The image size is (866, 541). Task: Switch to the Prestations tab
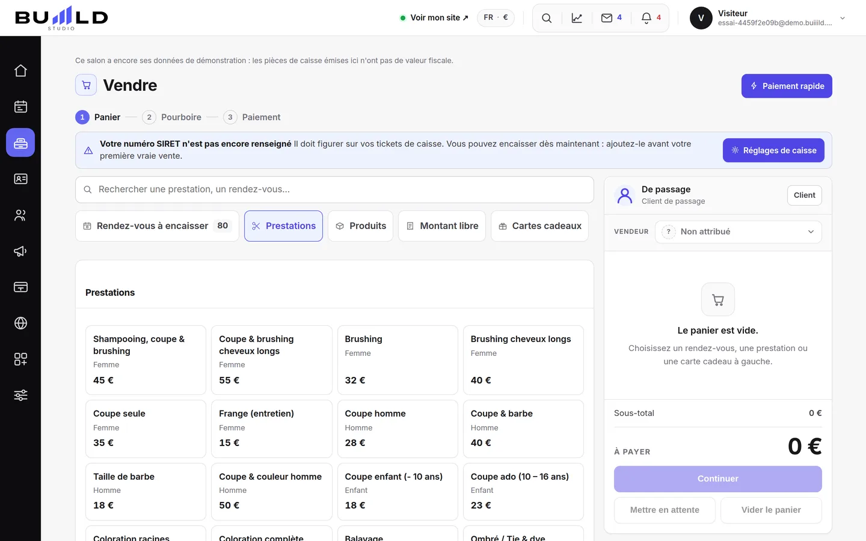(x=283, y=226)
